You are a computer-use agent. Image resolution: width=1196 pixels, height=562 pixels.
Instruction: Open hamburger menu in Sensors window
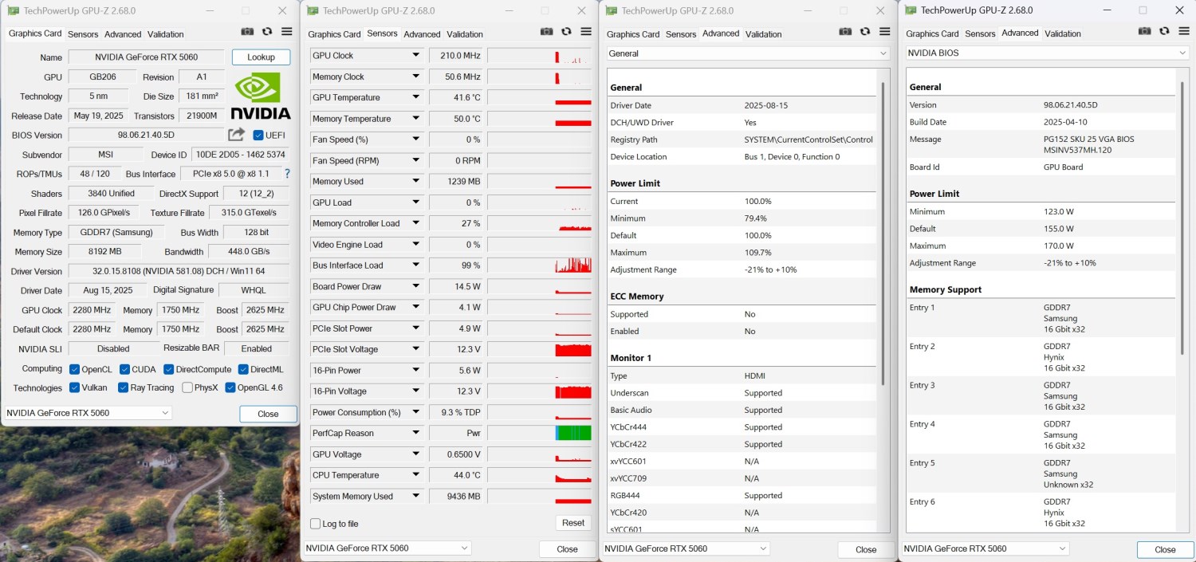click(586, 31)
